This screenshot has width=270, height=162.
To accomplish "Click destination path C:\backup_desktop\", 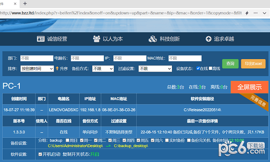I will pyautogui.click(x=131, y=146).
